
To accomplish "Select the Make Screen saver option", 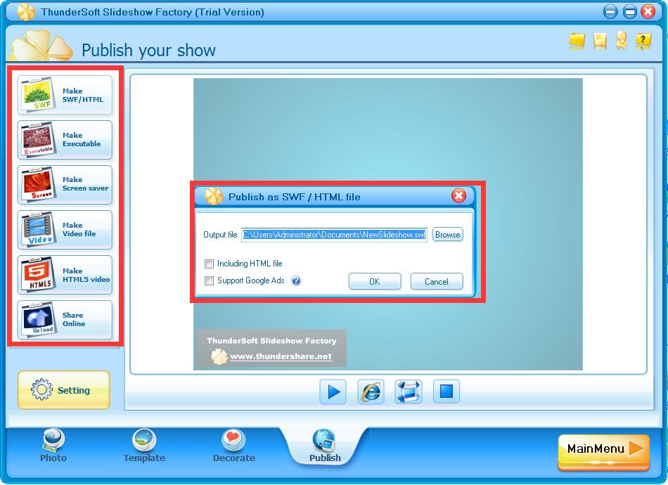I will 65,184.
